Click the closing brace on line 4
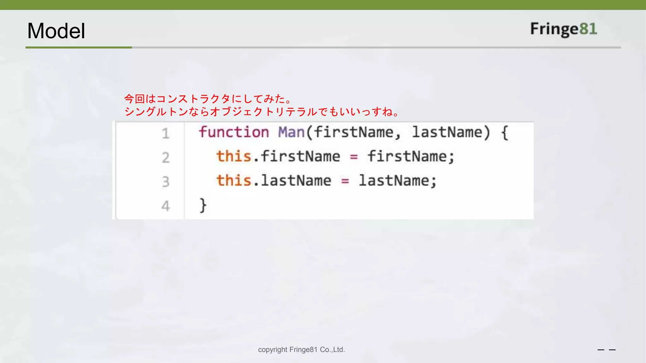The width and height of the screenshot is (646, 363). tap(203, 205)
